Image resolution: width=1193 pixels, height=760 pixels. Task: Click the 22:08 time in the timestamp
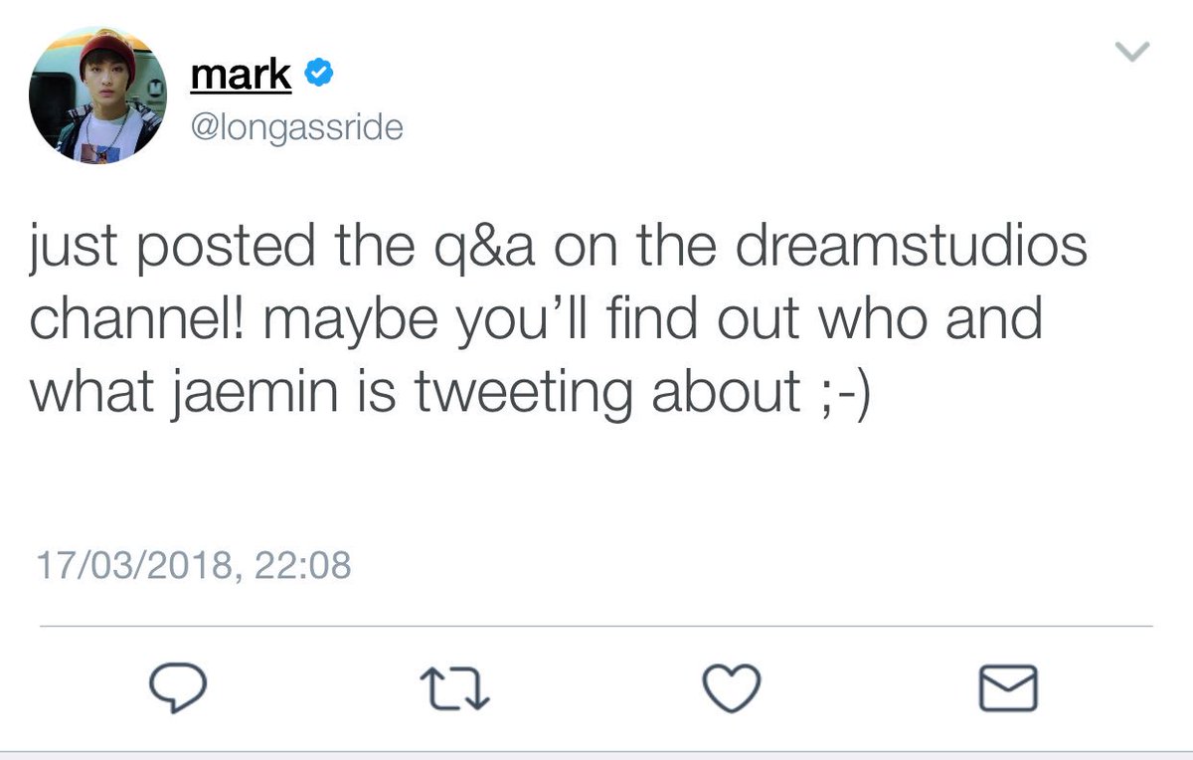tap(303, 565)
